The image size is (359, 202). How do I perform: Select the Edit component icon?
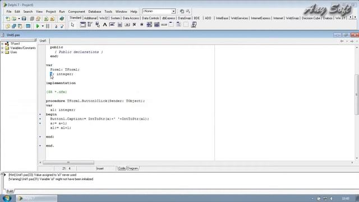point(112,25)
